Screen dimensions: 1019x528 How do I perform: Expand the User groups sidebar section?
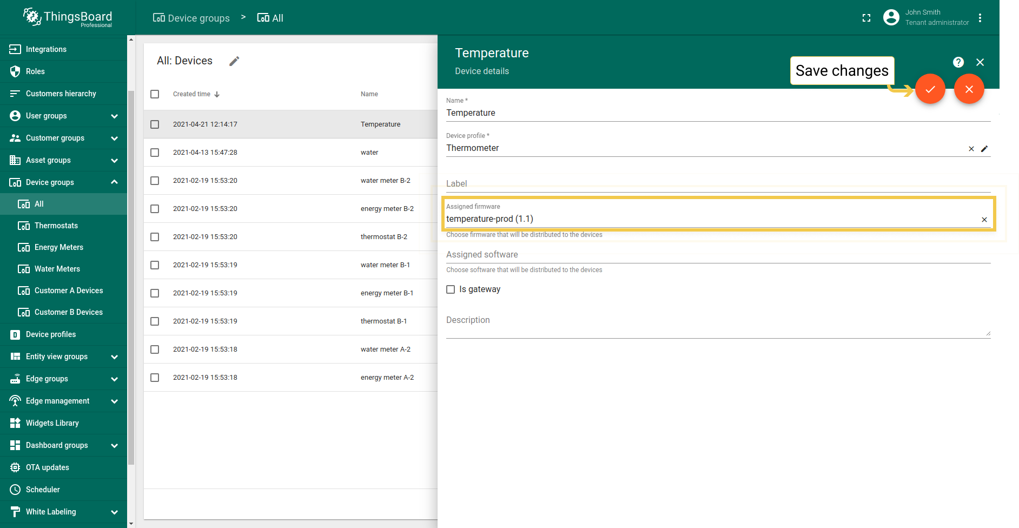coord(114,116)
